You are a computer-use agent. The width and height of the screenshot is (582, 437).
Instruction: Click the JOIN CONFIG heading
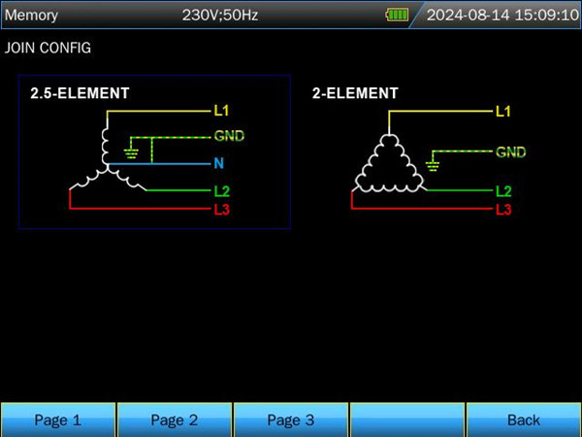tap(48, 48)
